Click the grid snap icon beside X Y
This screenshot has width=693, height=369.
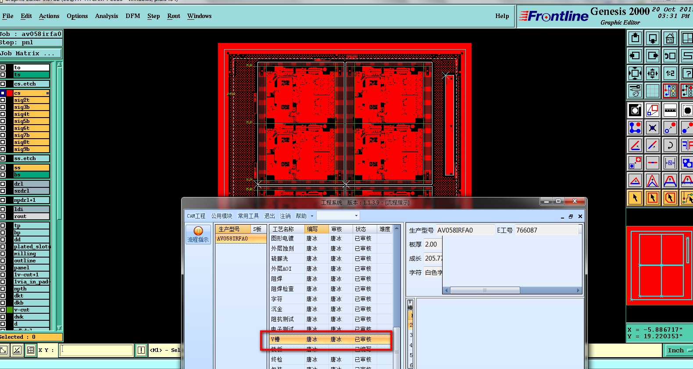[31, 350]
